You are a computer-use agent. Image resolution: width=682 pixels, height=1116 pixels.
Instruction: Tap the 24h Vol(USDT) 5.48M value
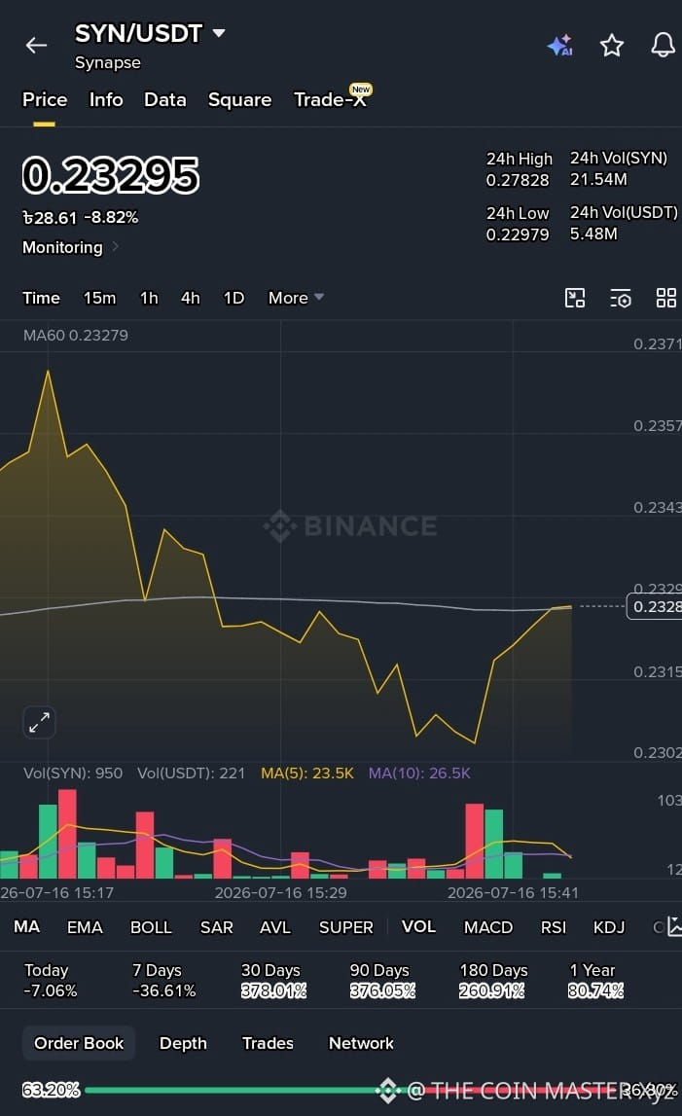[593, 234]
